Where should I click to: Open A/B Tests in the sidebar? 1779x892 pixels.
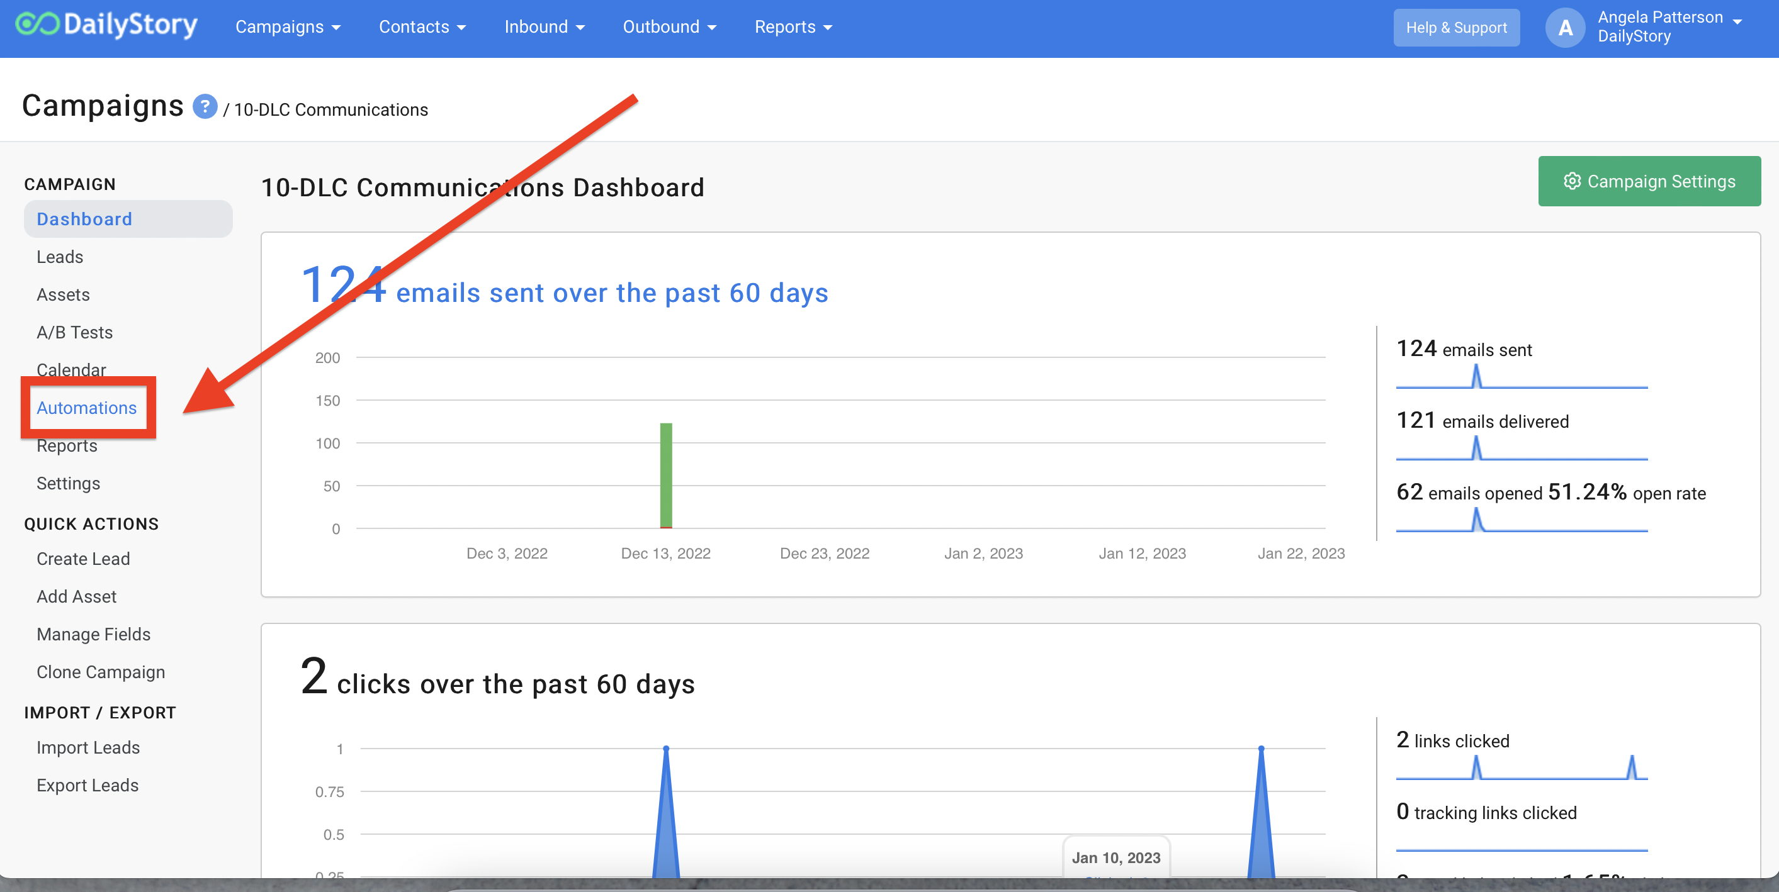point(74,333)
